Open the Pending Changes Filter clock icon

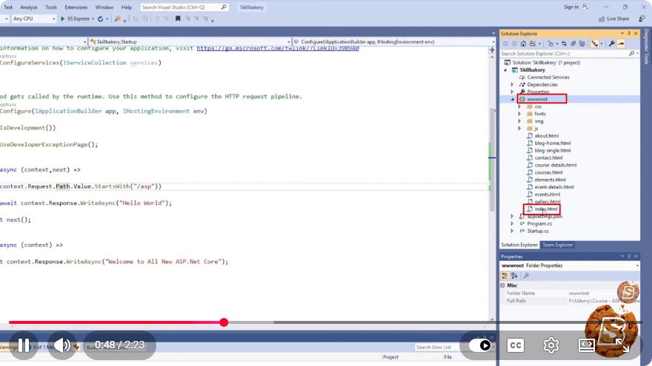click(x=551, y=44)
